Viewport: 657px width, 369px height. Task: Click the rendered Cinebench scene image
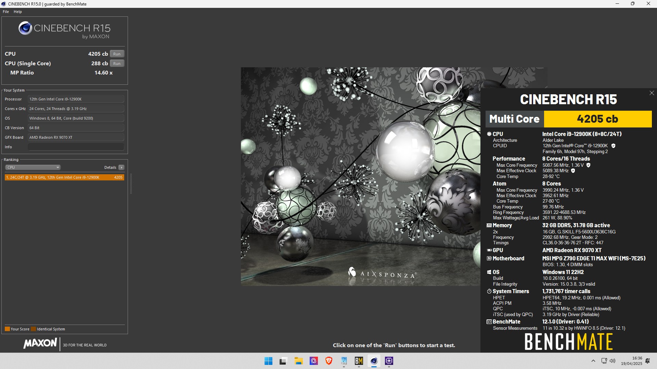(x=361, y=176)
